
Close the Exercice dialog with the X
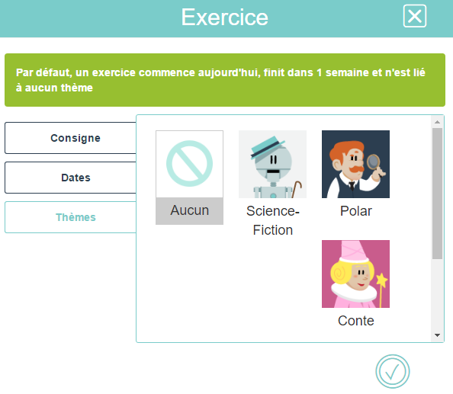pos(415,16)
